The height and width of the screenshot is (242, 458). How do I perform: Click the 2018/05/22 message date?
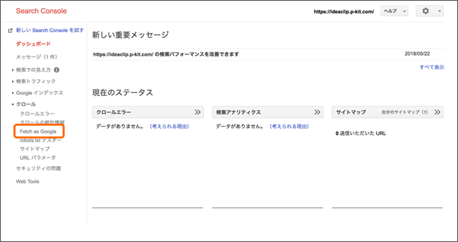(417, 54)
